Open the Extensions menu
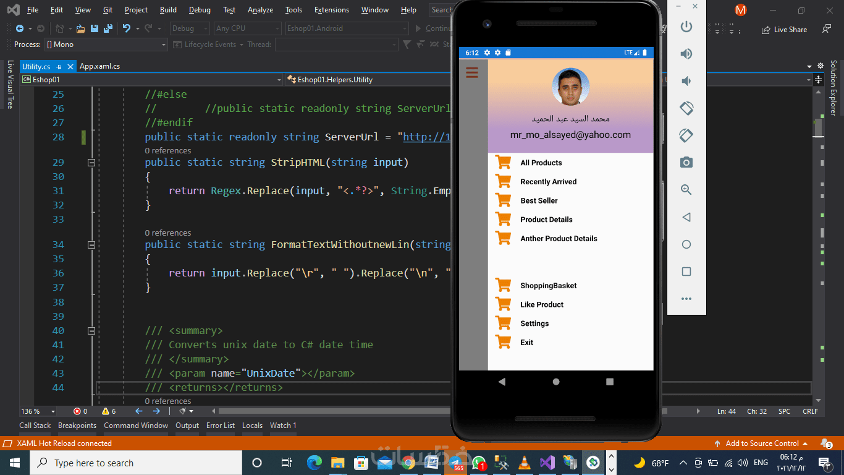The image size is (844, 475). pos(331,10)
